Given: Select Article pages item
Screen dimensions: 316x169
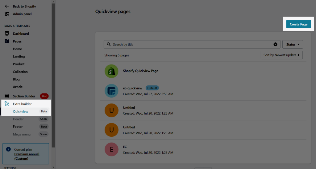Looking at the screenshot, I should click(x=18, y=87).
